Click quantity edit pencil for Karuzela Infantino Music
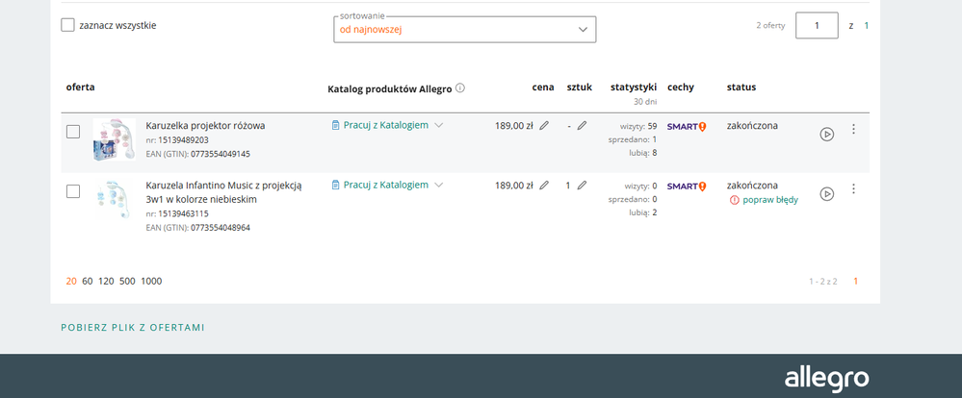 point(582,186)
